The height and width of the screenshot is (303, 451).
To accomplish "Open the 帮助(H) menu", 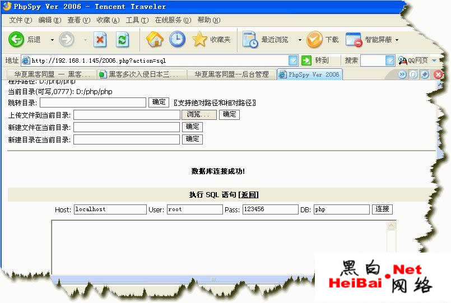I will coord(209,20).
